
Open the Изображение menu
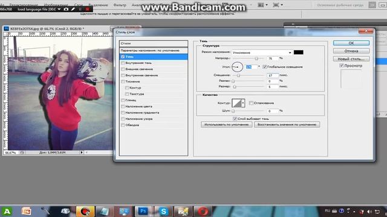tap(56, 5)
